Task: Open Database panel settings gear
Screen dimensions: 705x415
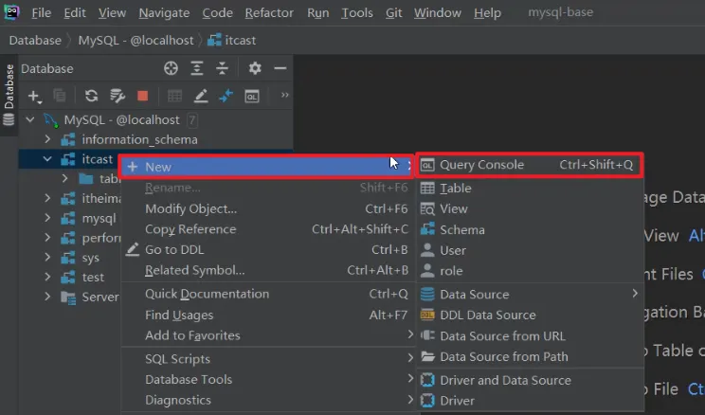Action: pos(254,69)
